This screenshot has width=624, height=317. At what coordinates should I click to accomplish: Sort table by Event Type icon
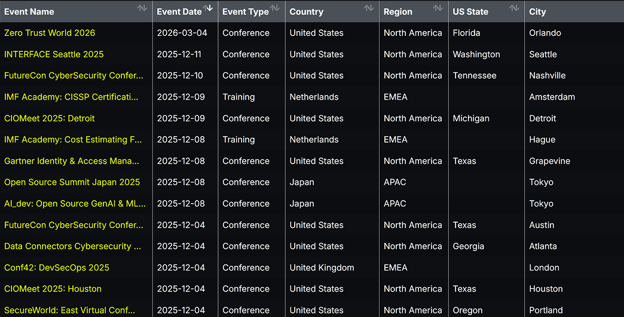[274, 8]
